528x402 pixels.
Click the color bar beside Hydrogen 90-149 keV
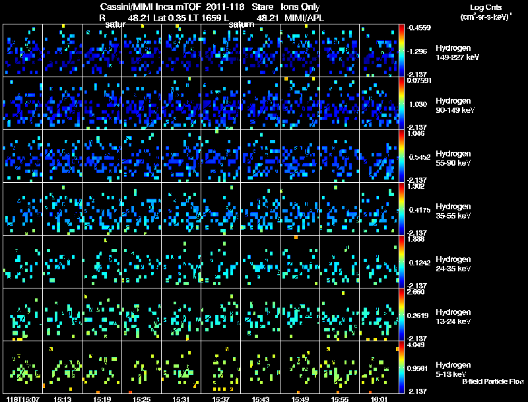pos(401,103)
